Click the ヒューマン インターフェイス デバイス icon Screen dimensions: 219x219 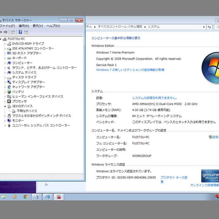coord(9,96)
